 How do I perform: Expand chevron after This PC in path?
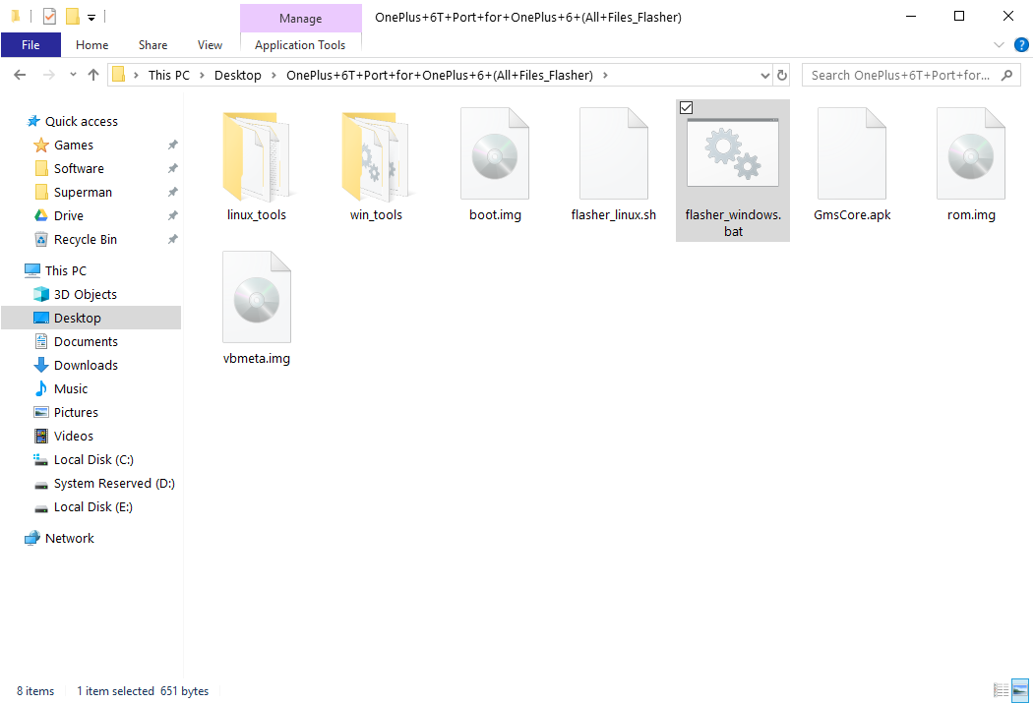point(202,75)
